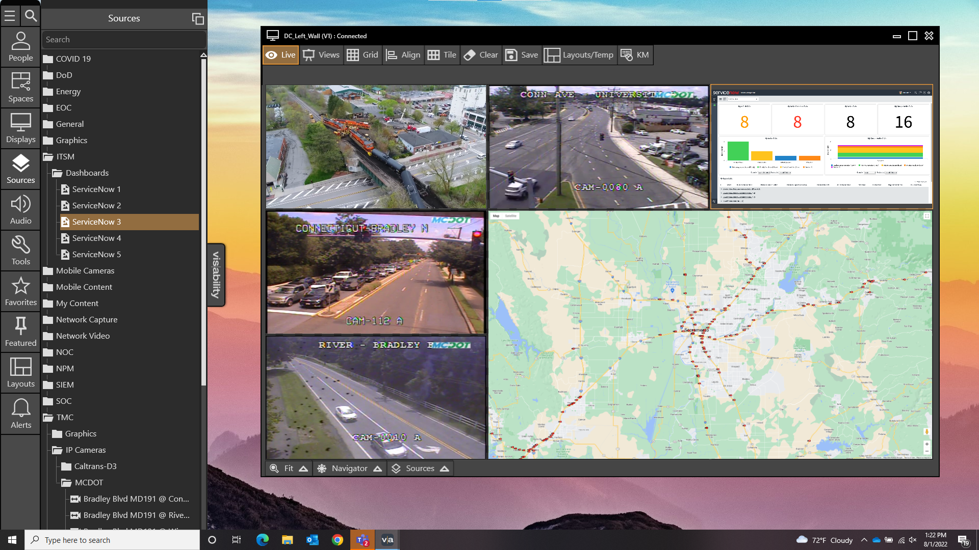Open the Audio panel

[x=20, y=210]
